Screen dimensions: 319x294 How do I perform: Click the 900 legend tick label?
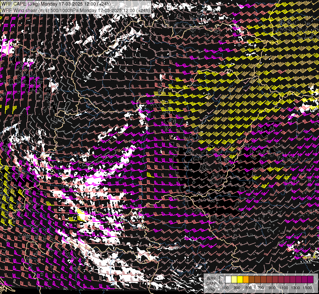click(x=272, y=288)
